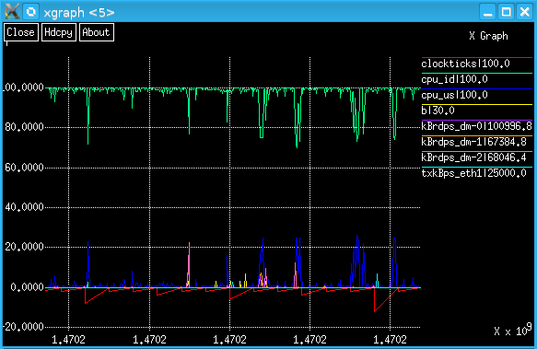
Task: Click the kBrdps_dm-2 legend entry
Action: click(x=473, y=157)
